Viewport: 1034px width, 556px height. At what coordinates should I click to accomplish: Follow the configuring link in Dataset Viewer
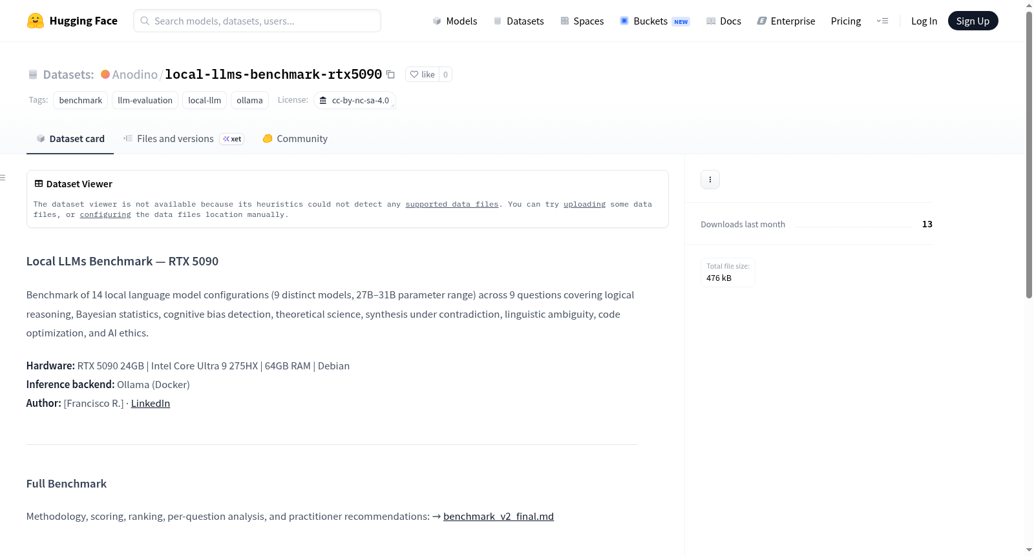(105, 214)
